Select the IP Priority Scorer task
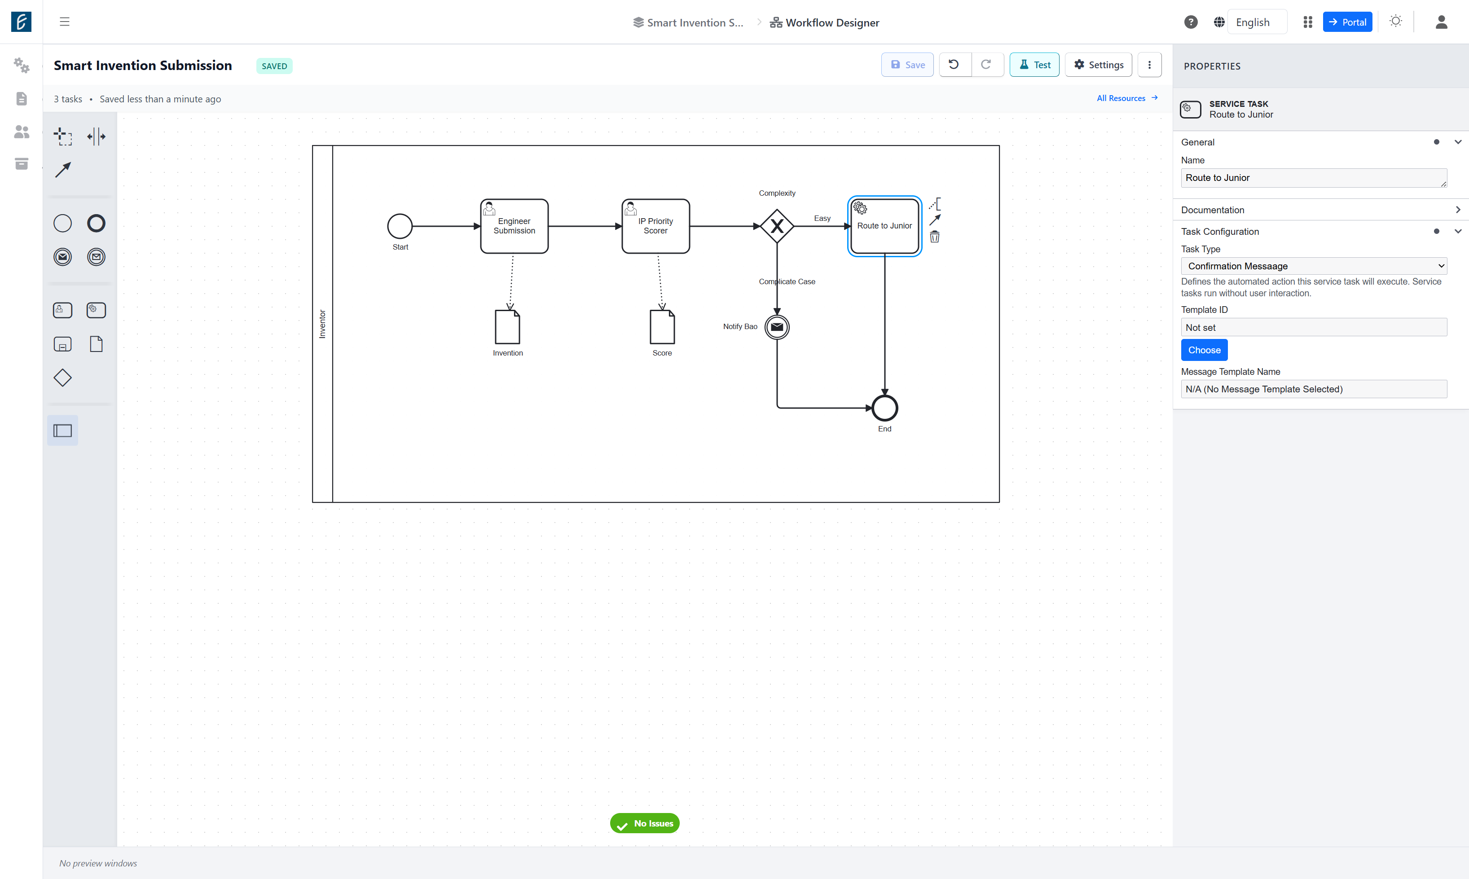The image size is (1469, 879). [655, 226]
